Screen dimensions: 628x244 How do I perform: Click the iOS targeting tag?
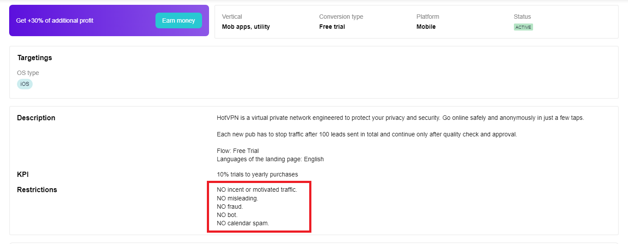25,84
